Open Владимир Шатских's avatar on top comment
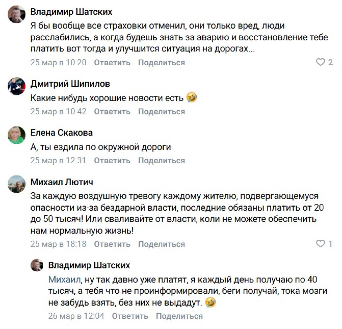Screen dimensions: 342x329 [17, 14]
